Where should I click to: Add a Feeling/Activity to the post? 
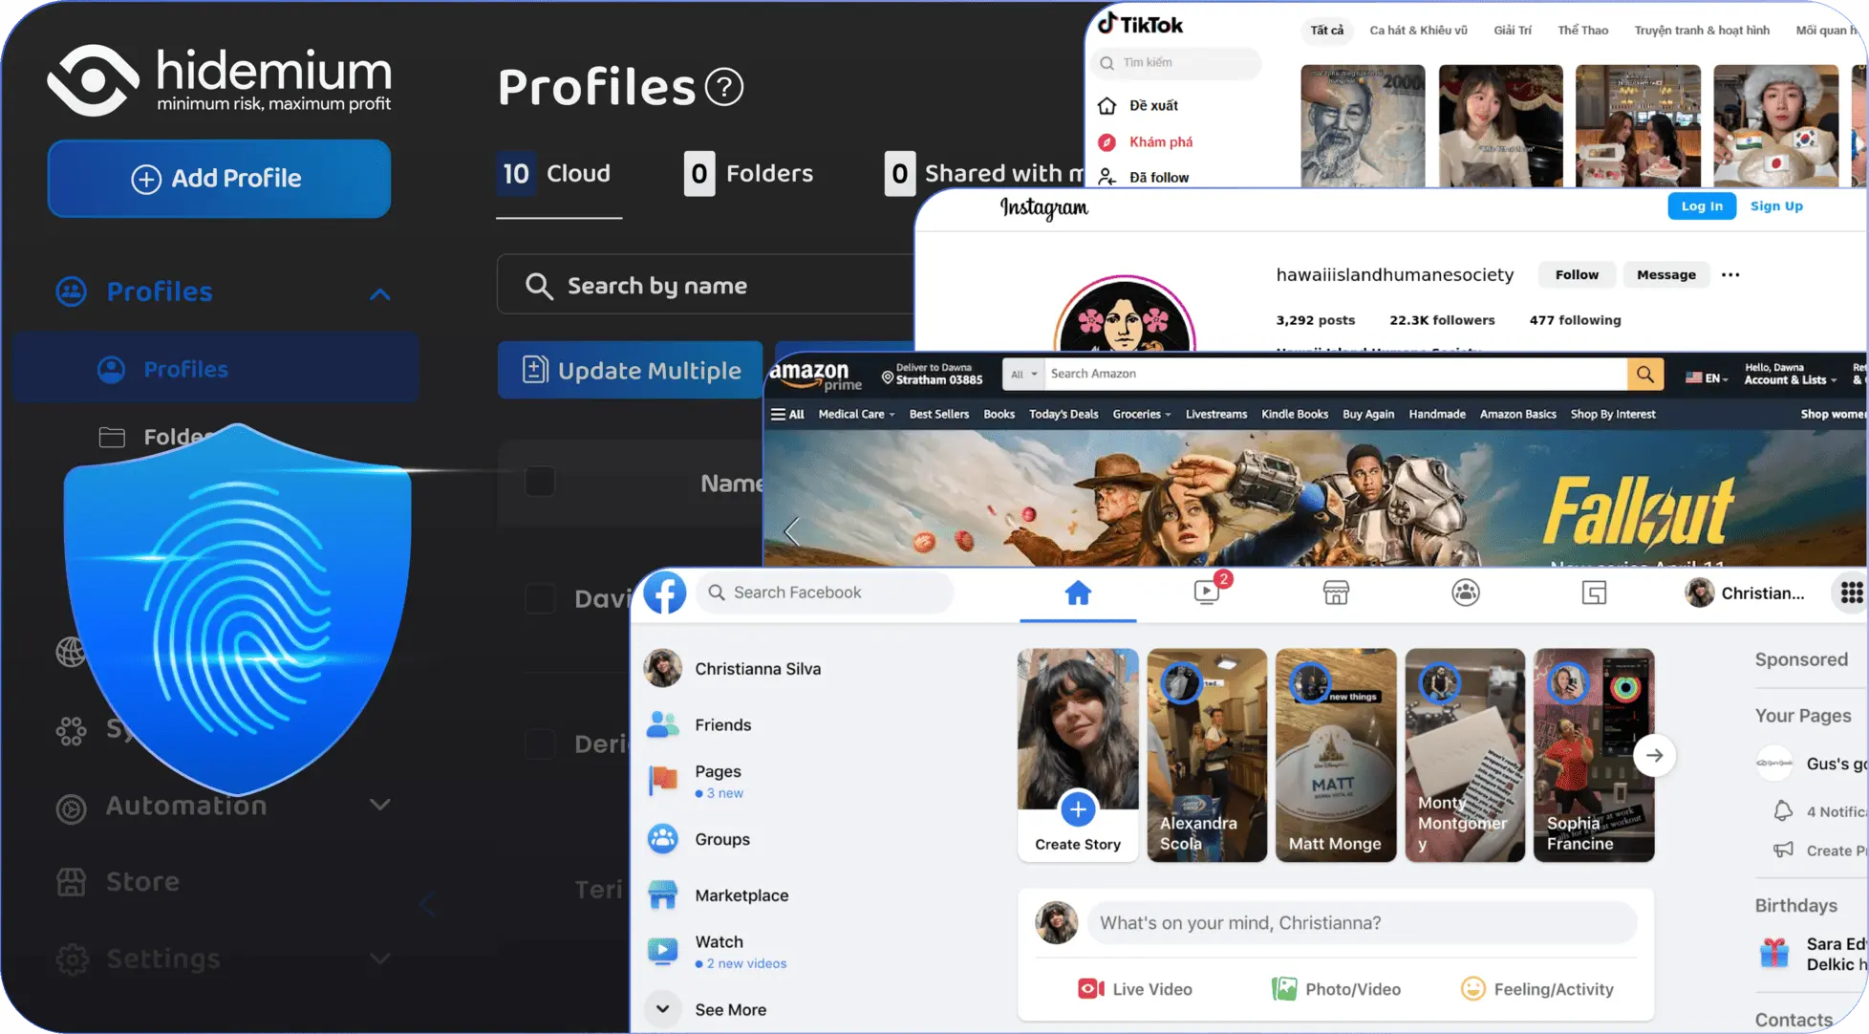click(x=1537, y=989)
